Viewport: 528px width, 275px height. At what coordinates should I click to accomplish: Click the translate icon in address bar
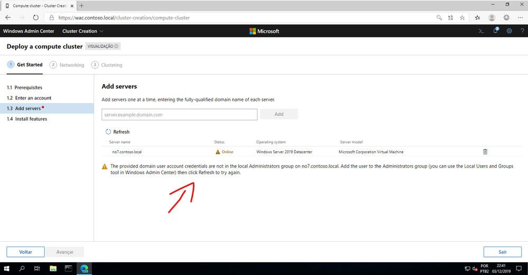point(450,17)
